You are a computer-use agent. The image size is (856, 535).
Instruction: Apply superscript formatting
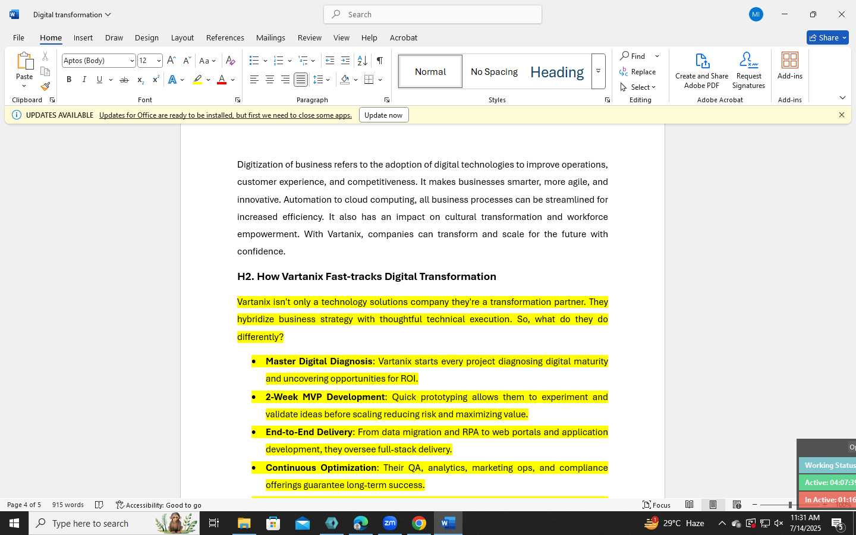156,80
